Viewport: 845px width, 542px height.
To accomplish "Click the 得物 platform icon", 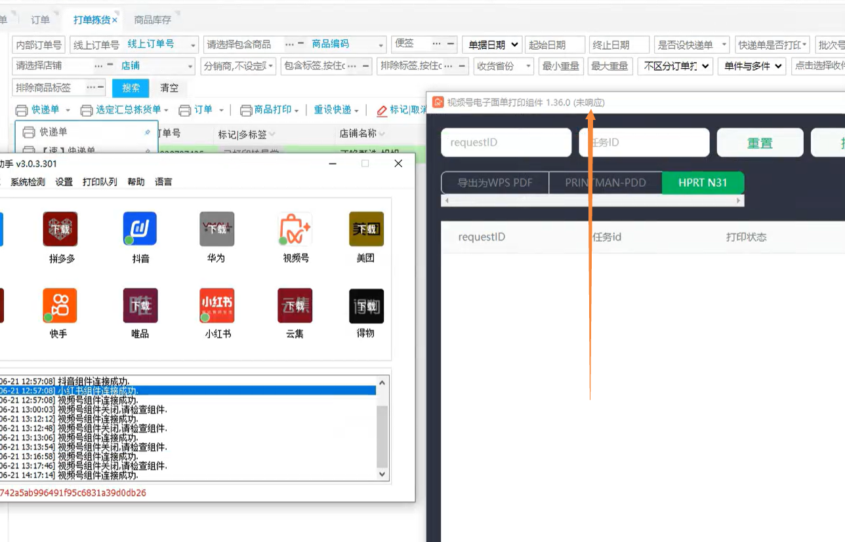I will [366, 305].
